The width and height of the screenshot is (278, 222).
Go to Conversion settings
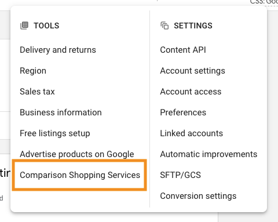(x=198, y=196)
